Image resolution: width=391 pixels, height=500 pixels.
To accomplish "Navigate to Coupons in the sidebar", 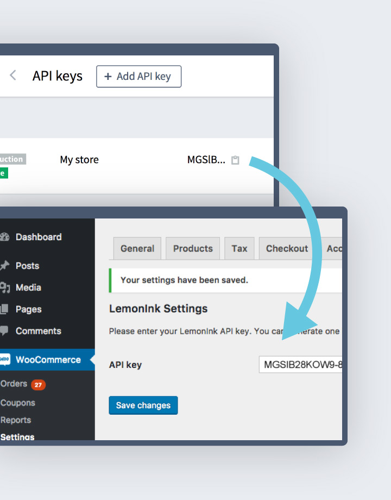I will pos(18,403).
